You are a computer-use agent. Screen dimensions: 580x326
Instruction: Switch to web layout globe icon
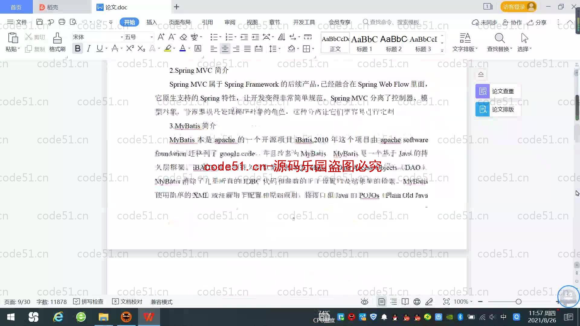(417, 302)
